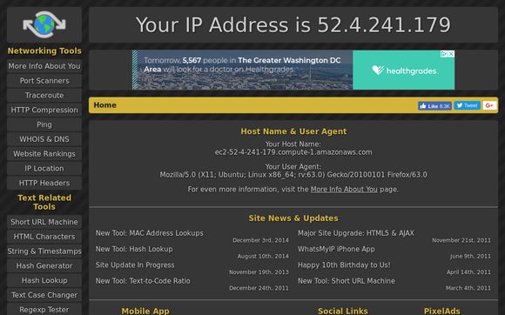Screen dimensions: 505x315
Task: Open the HTTP Compression tool
Action: pos(44,110)
